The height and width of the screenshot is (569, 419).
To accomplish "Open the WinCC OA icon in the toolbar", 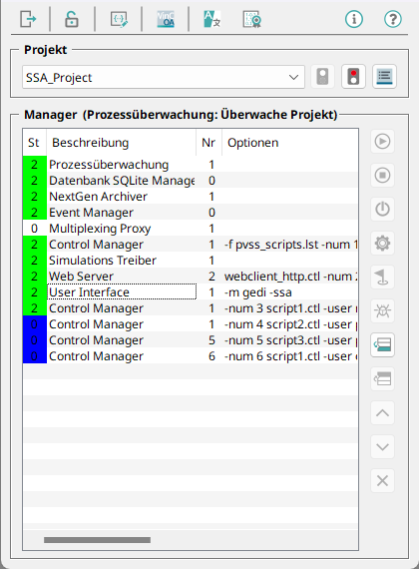I will (x=166, y=19).
